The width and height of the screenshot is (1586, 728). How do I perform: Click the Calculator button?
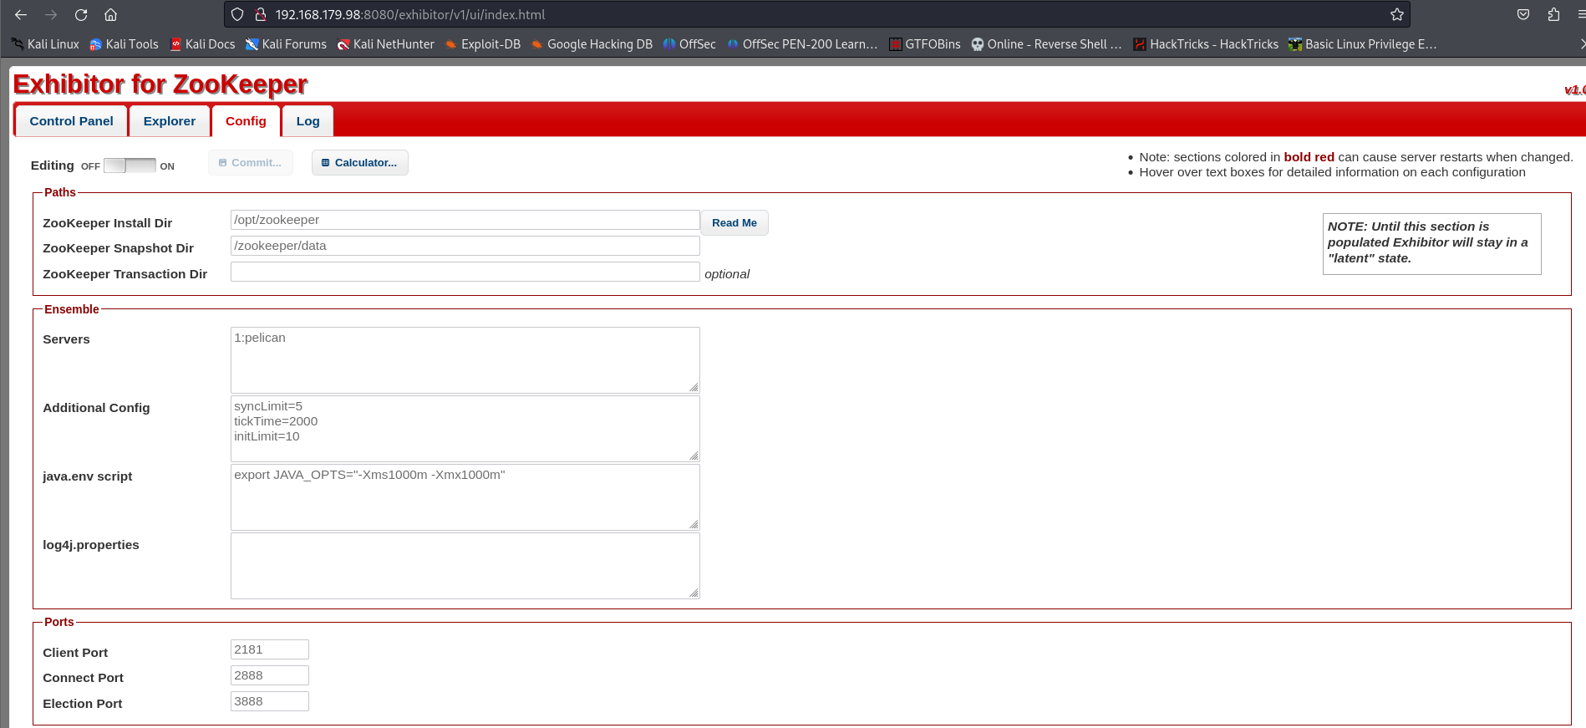(359, 163)
